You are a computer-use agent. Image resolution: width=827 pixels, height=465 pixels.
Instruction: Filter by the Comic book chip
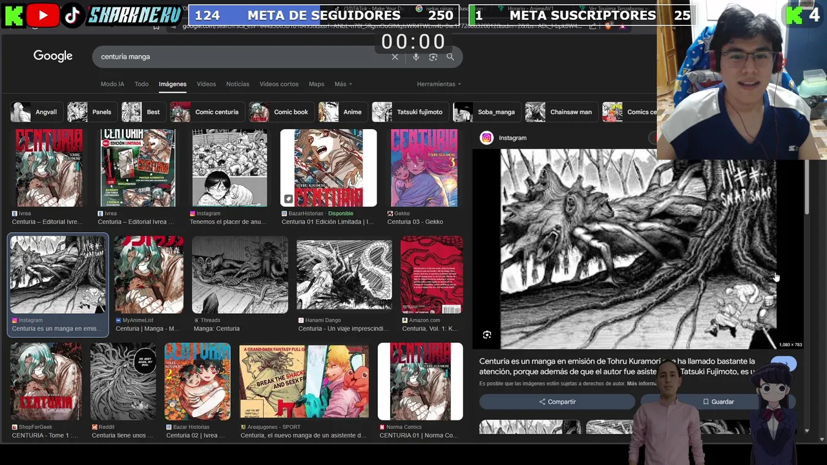(281, 112)
